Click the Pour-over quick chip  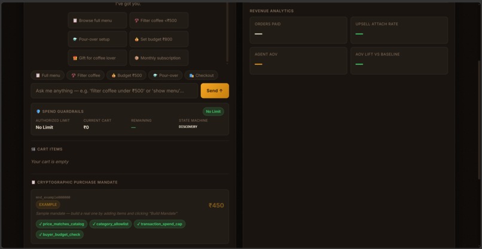tap(166, 75)
